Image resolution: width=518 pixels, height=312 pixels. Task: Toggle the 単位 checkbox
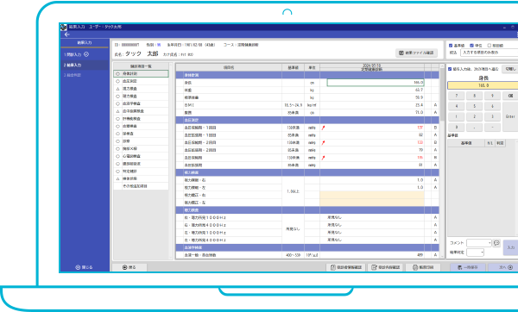(x=471, y=46)
